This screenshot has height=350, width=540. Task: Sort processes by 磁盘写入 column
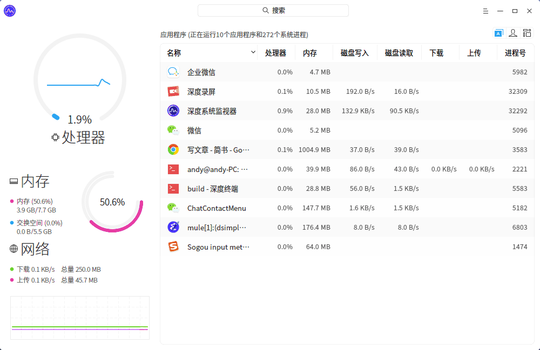(355, 52)
